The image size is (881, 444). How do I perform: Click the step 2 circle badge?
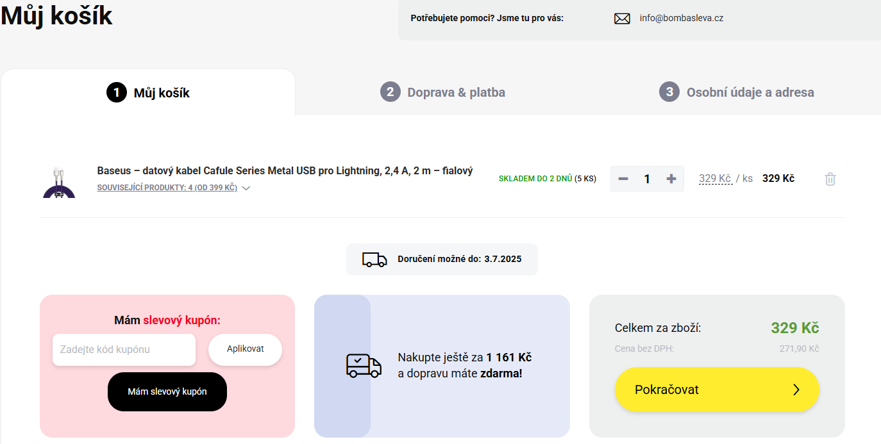(390, 92)
